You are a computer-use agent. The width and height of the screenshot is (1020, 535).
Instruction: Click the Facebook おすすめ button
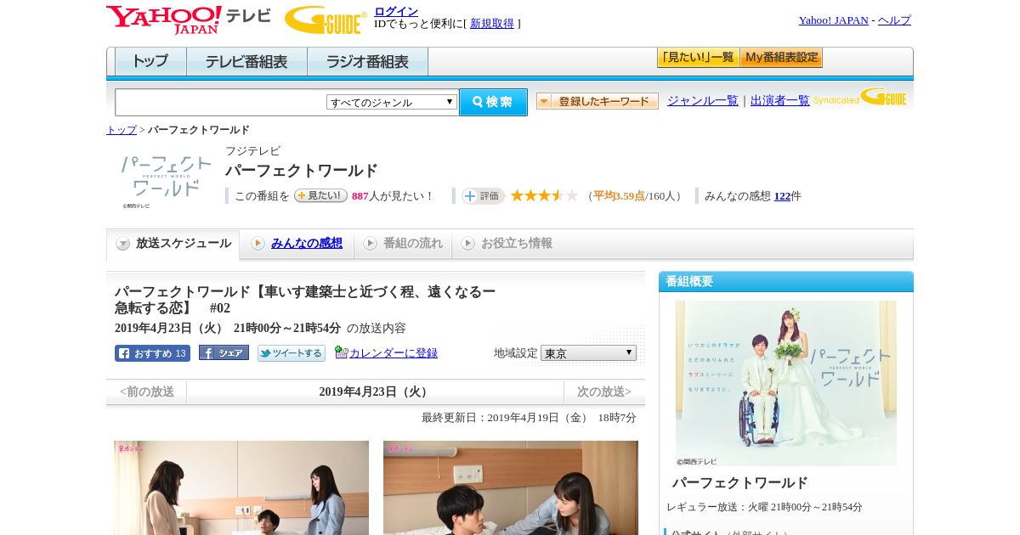pyautogui.click(x=152, y=353)
